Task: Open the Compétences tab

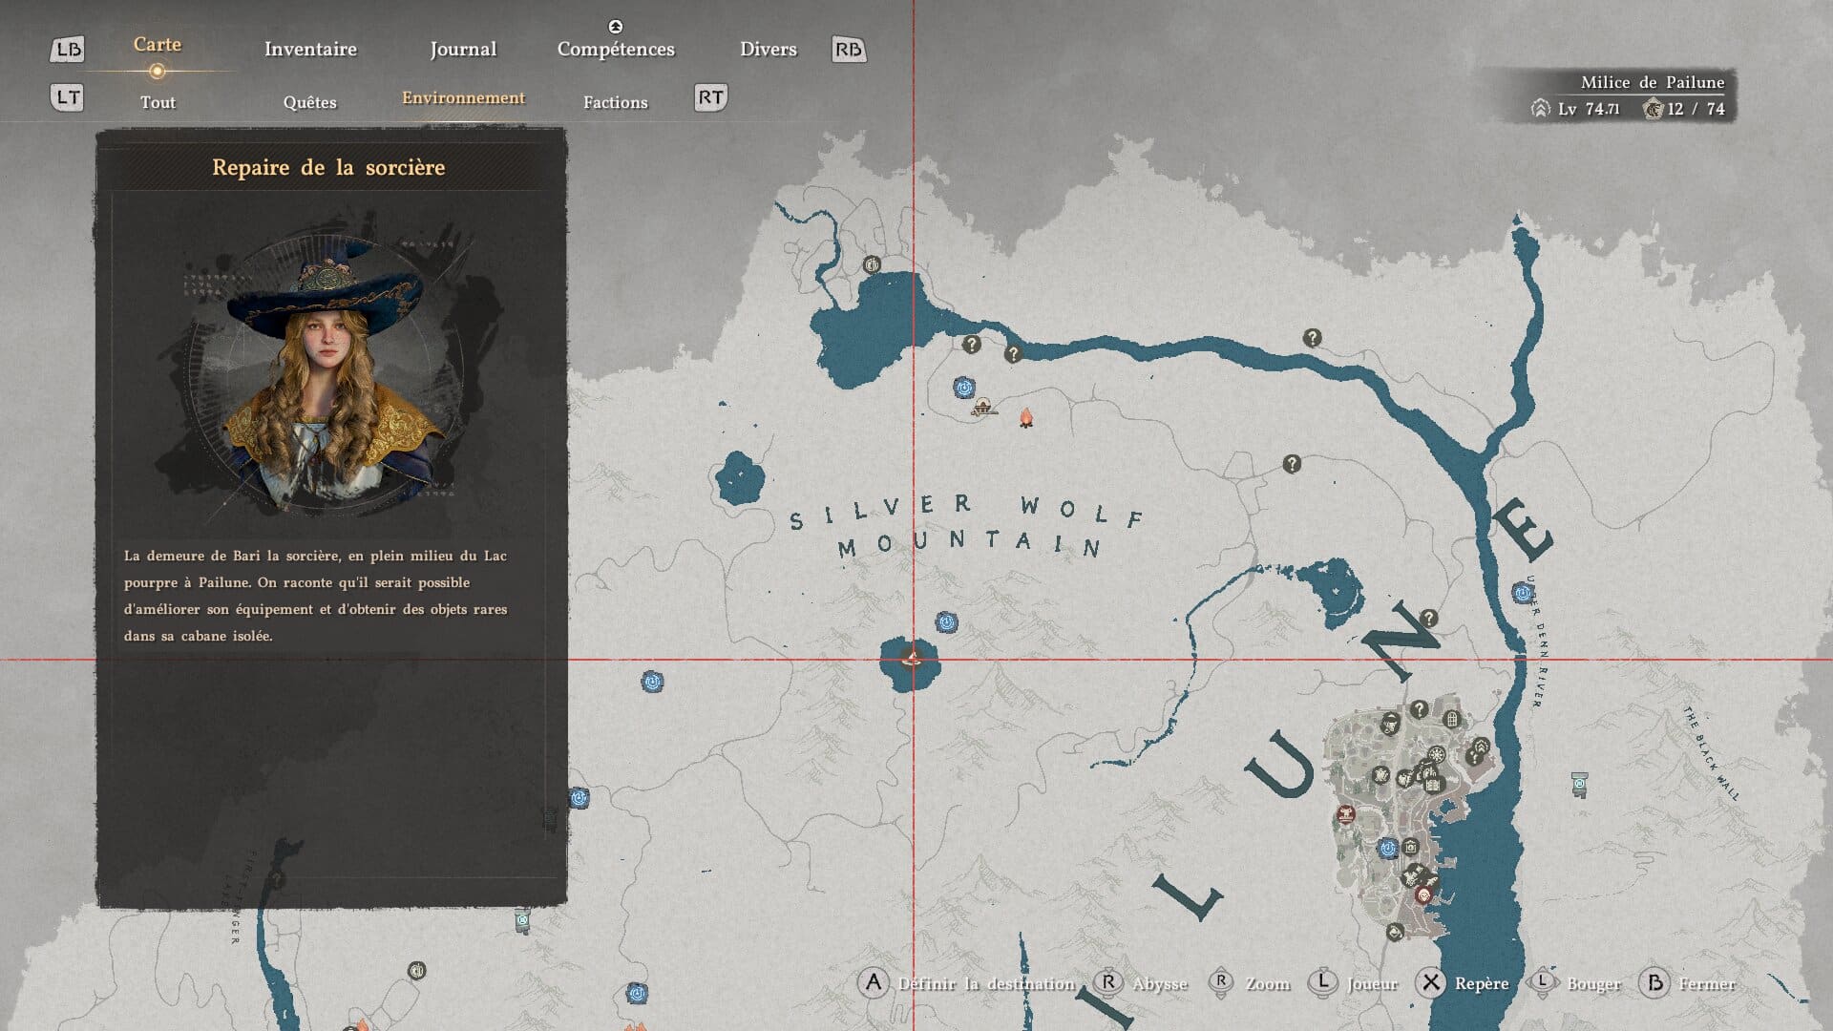Action: (616, 49)
